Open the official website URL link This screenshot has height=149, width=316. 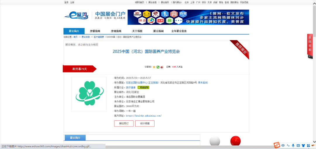144,116
